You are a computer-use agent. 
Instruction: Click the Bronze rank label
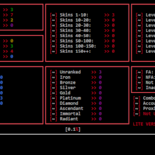coord(68,83)
